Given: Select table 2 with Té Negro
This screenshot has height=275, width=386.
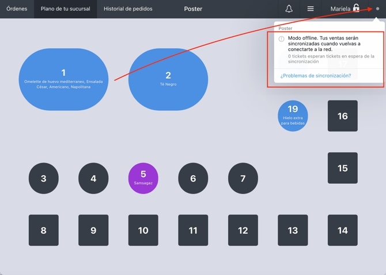Looking at the screenshot, I should [168, 79].
